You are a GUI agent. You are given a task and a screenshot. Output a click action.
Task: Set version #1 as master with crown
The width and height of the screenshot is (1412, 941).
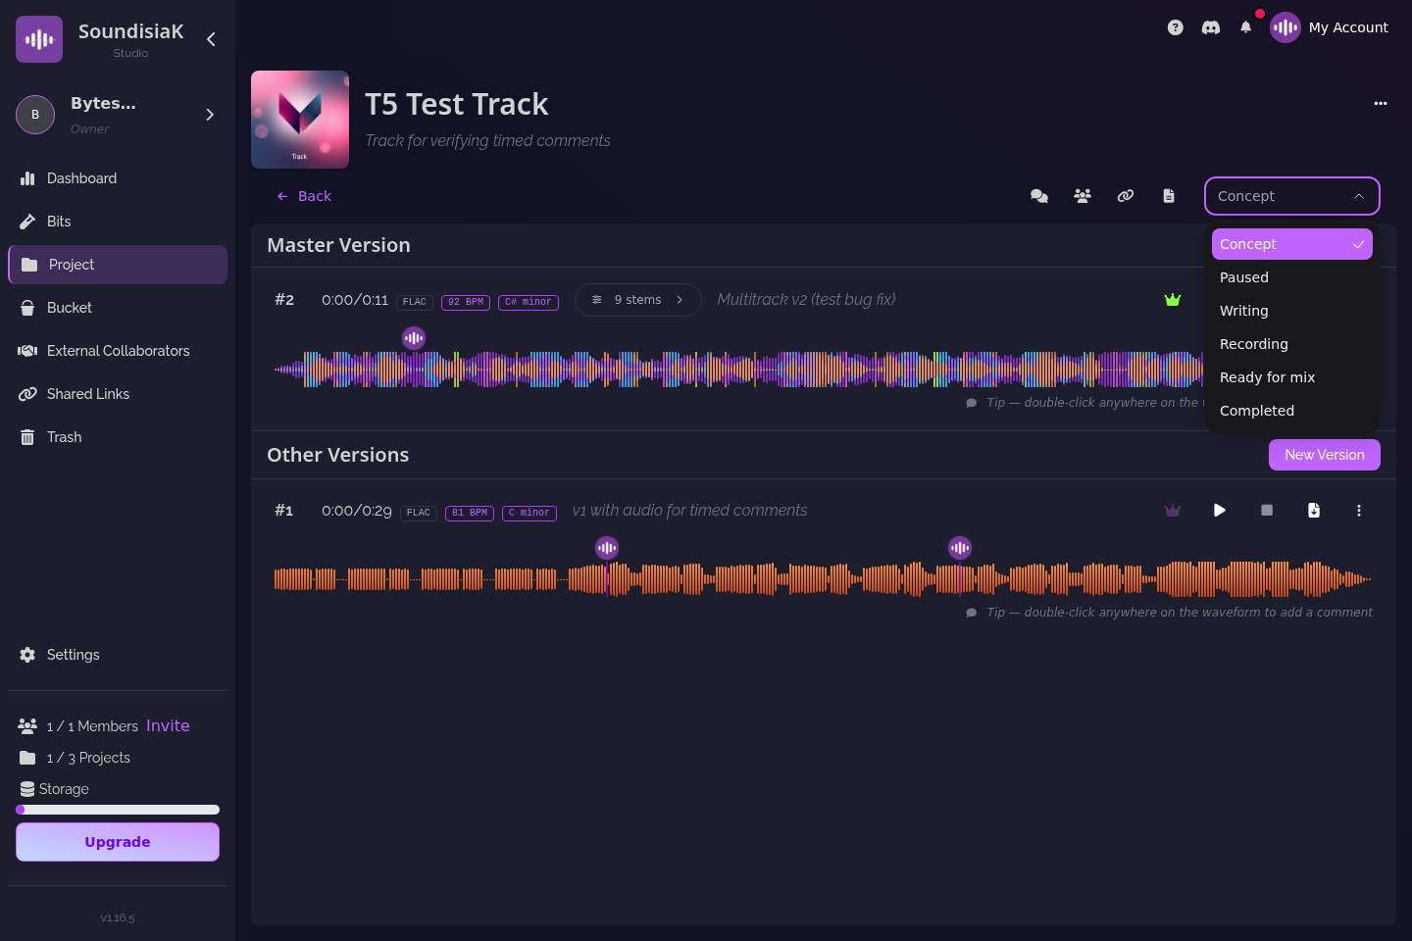[x=1173, y=511]
